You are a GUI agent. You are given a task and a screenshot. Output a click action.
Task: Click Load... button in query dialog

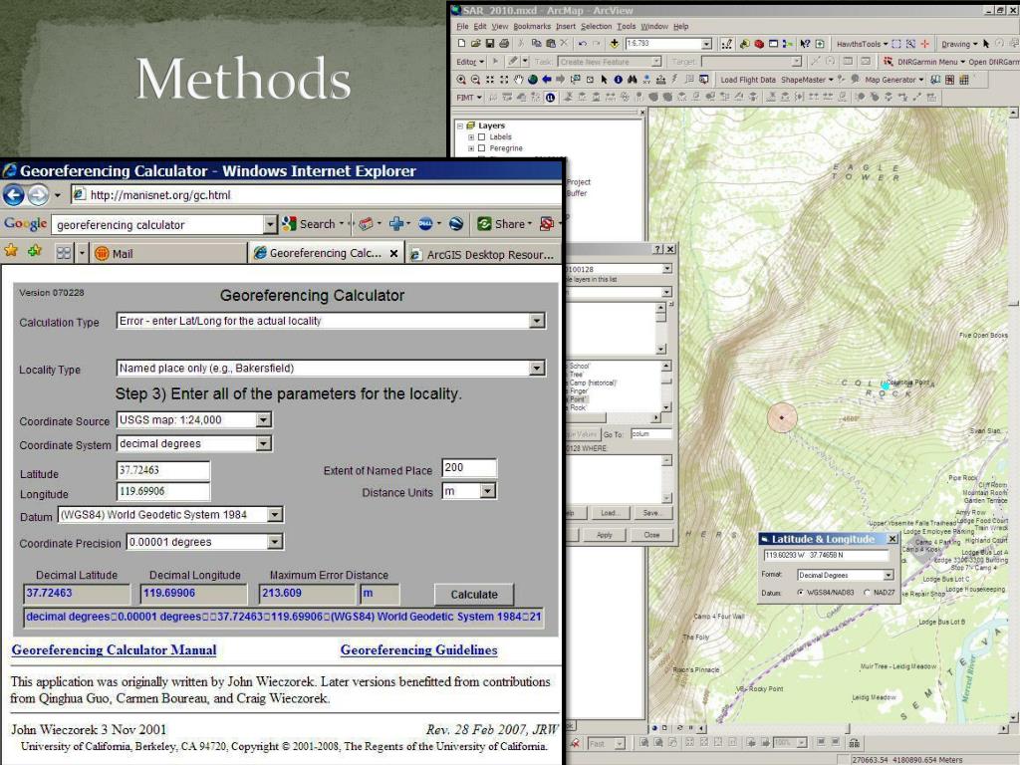click(x=610, y=513)
